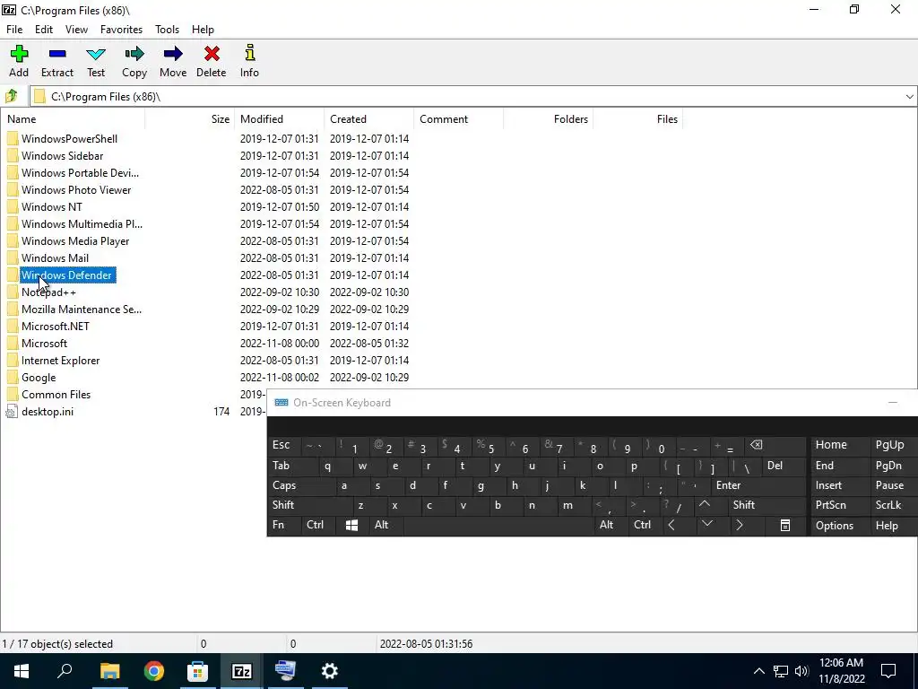Click the context menu key icon
Image resolution: width=918 pixels, height=689 pixels.
coord(785,526)
